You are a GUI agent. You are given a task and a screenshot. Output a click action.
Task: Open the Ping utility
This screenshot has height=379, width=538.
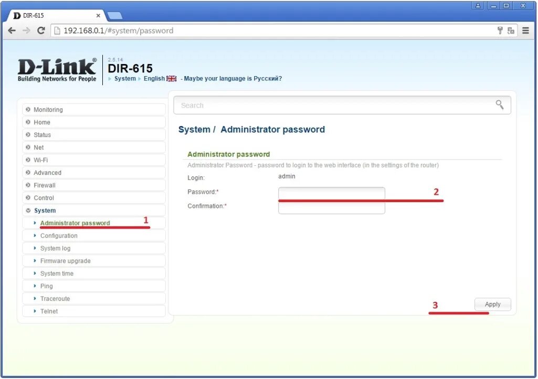pos(93,286)
